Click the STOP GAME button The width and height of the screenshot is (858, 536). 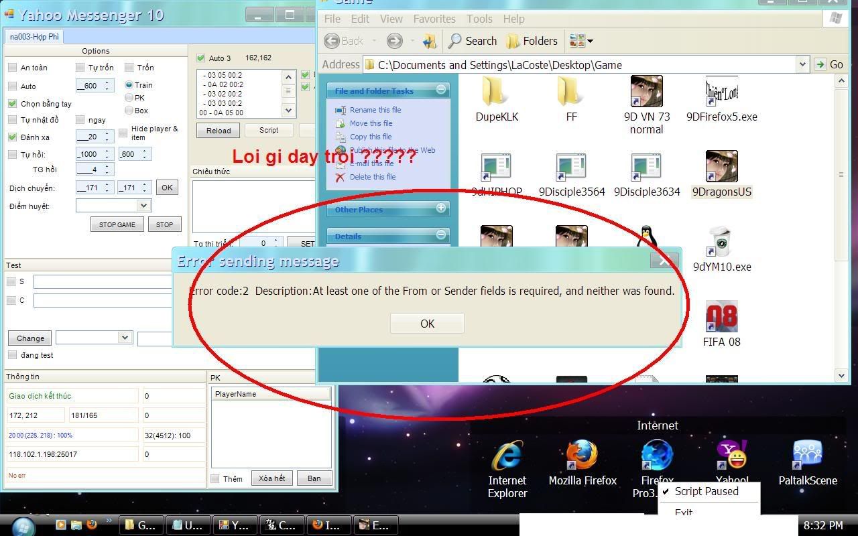(117, 224)
